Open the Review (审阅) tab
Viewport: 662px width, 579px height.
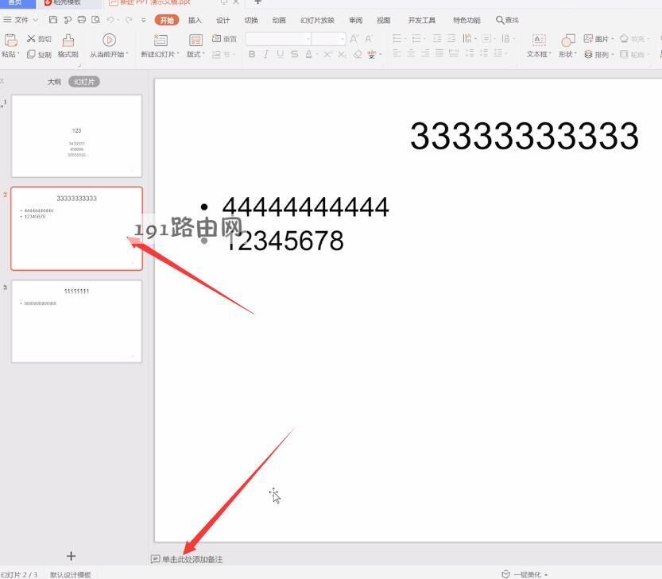(355, 20)
